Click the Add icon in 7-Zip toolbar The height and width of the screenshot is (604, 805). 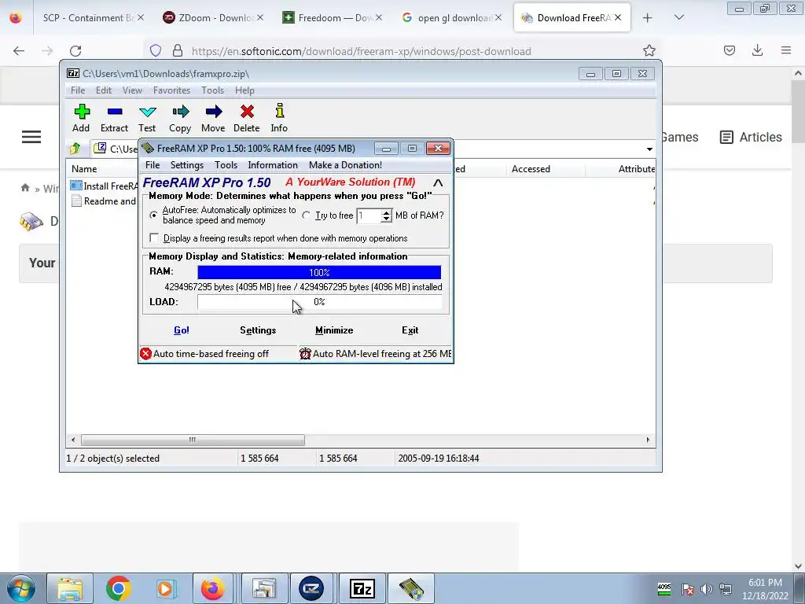click(81, 112)
